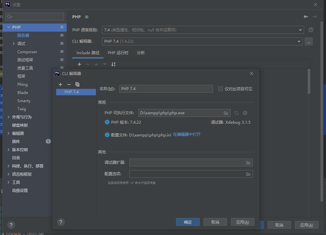
Task: Reload PHP executable info refresh icon
Action: point(236,113)
